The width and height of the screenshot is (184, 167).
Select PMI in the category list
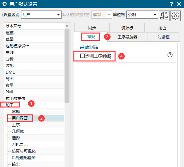coord(34,92)
